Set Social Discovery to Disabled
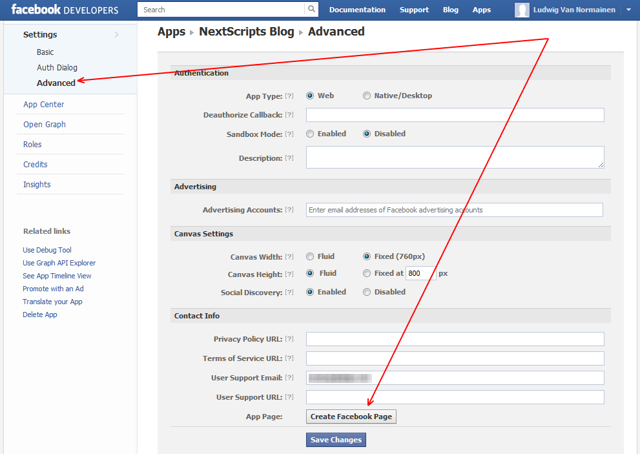The height and width of the screenshot is (454, 640). (367, 292)
